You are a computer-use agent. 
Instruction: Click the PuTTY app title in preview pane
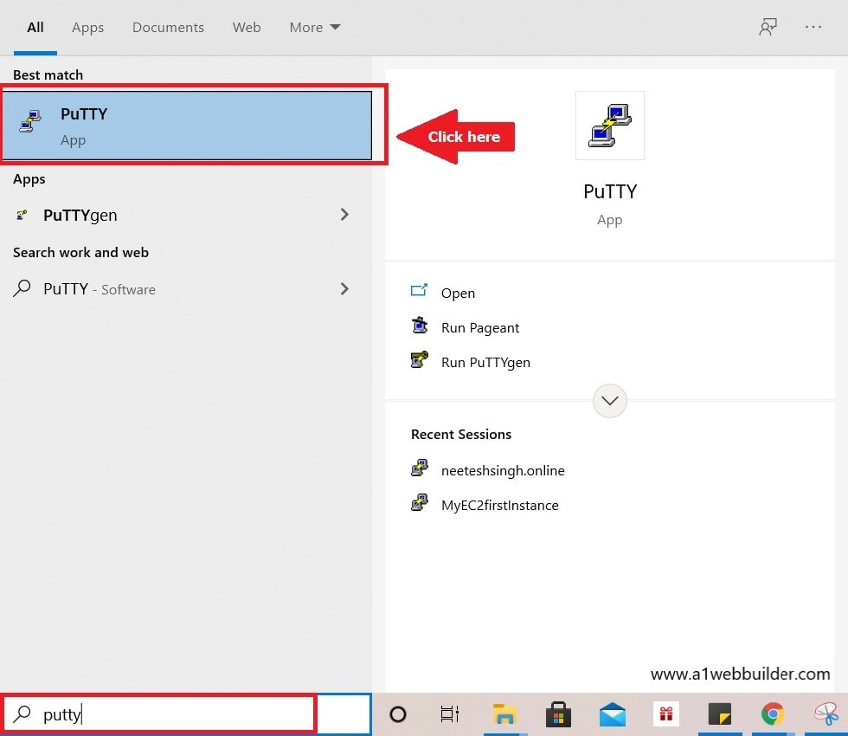tap(610, 191)
